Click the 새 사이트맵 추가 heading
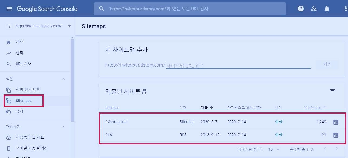This screenshot has width=348, height=158. [126, 50]
